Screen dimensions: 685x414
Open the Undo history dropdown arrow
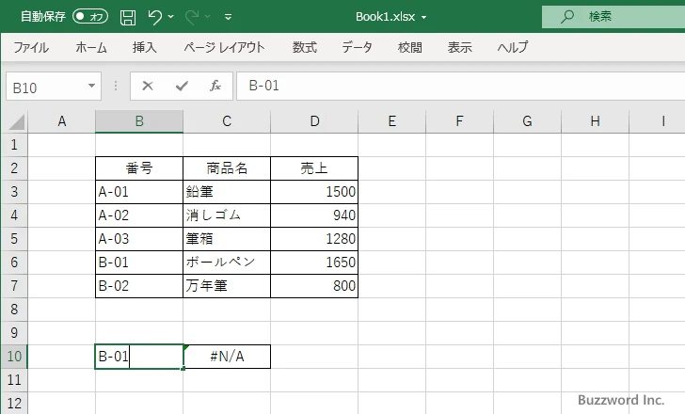(171, 17)
